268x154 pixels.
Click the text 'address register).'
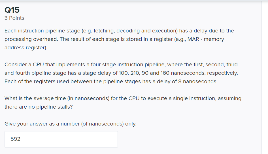pyautogui.click(x=26, y=48)
